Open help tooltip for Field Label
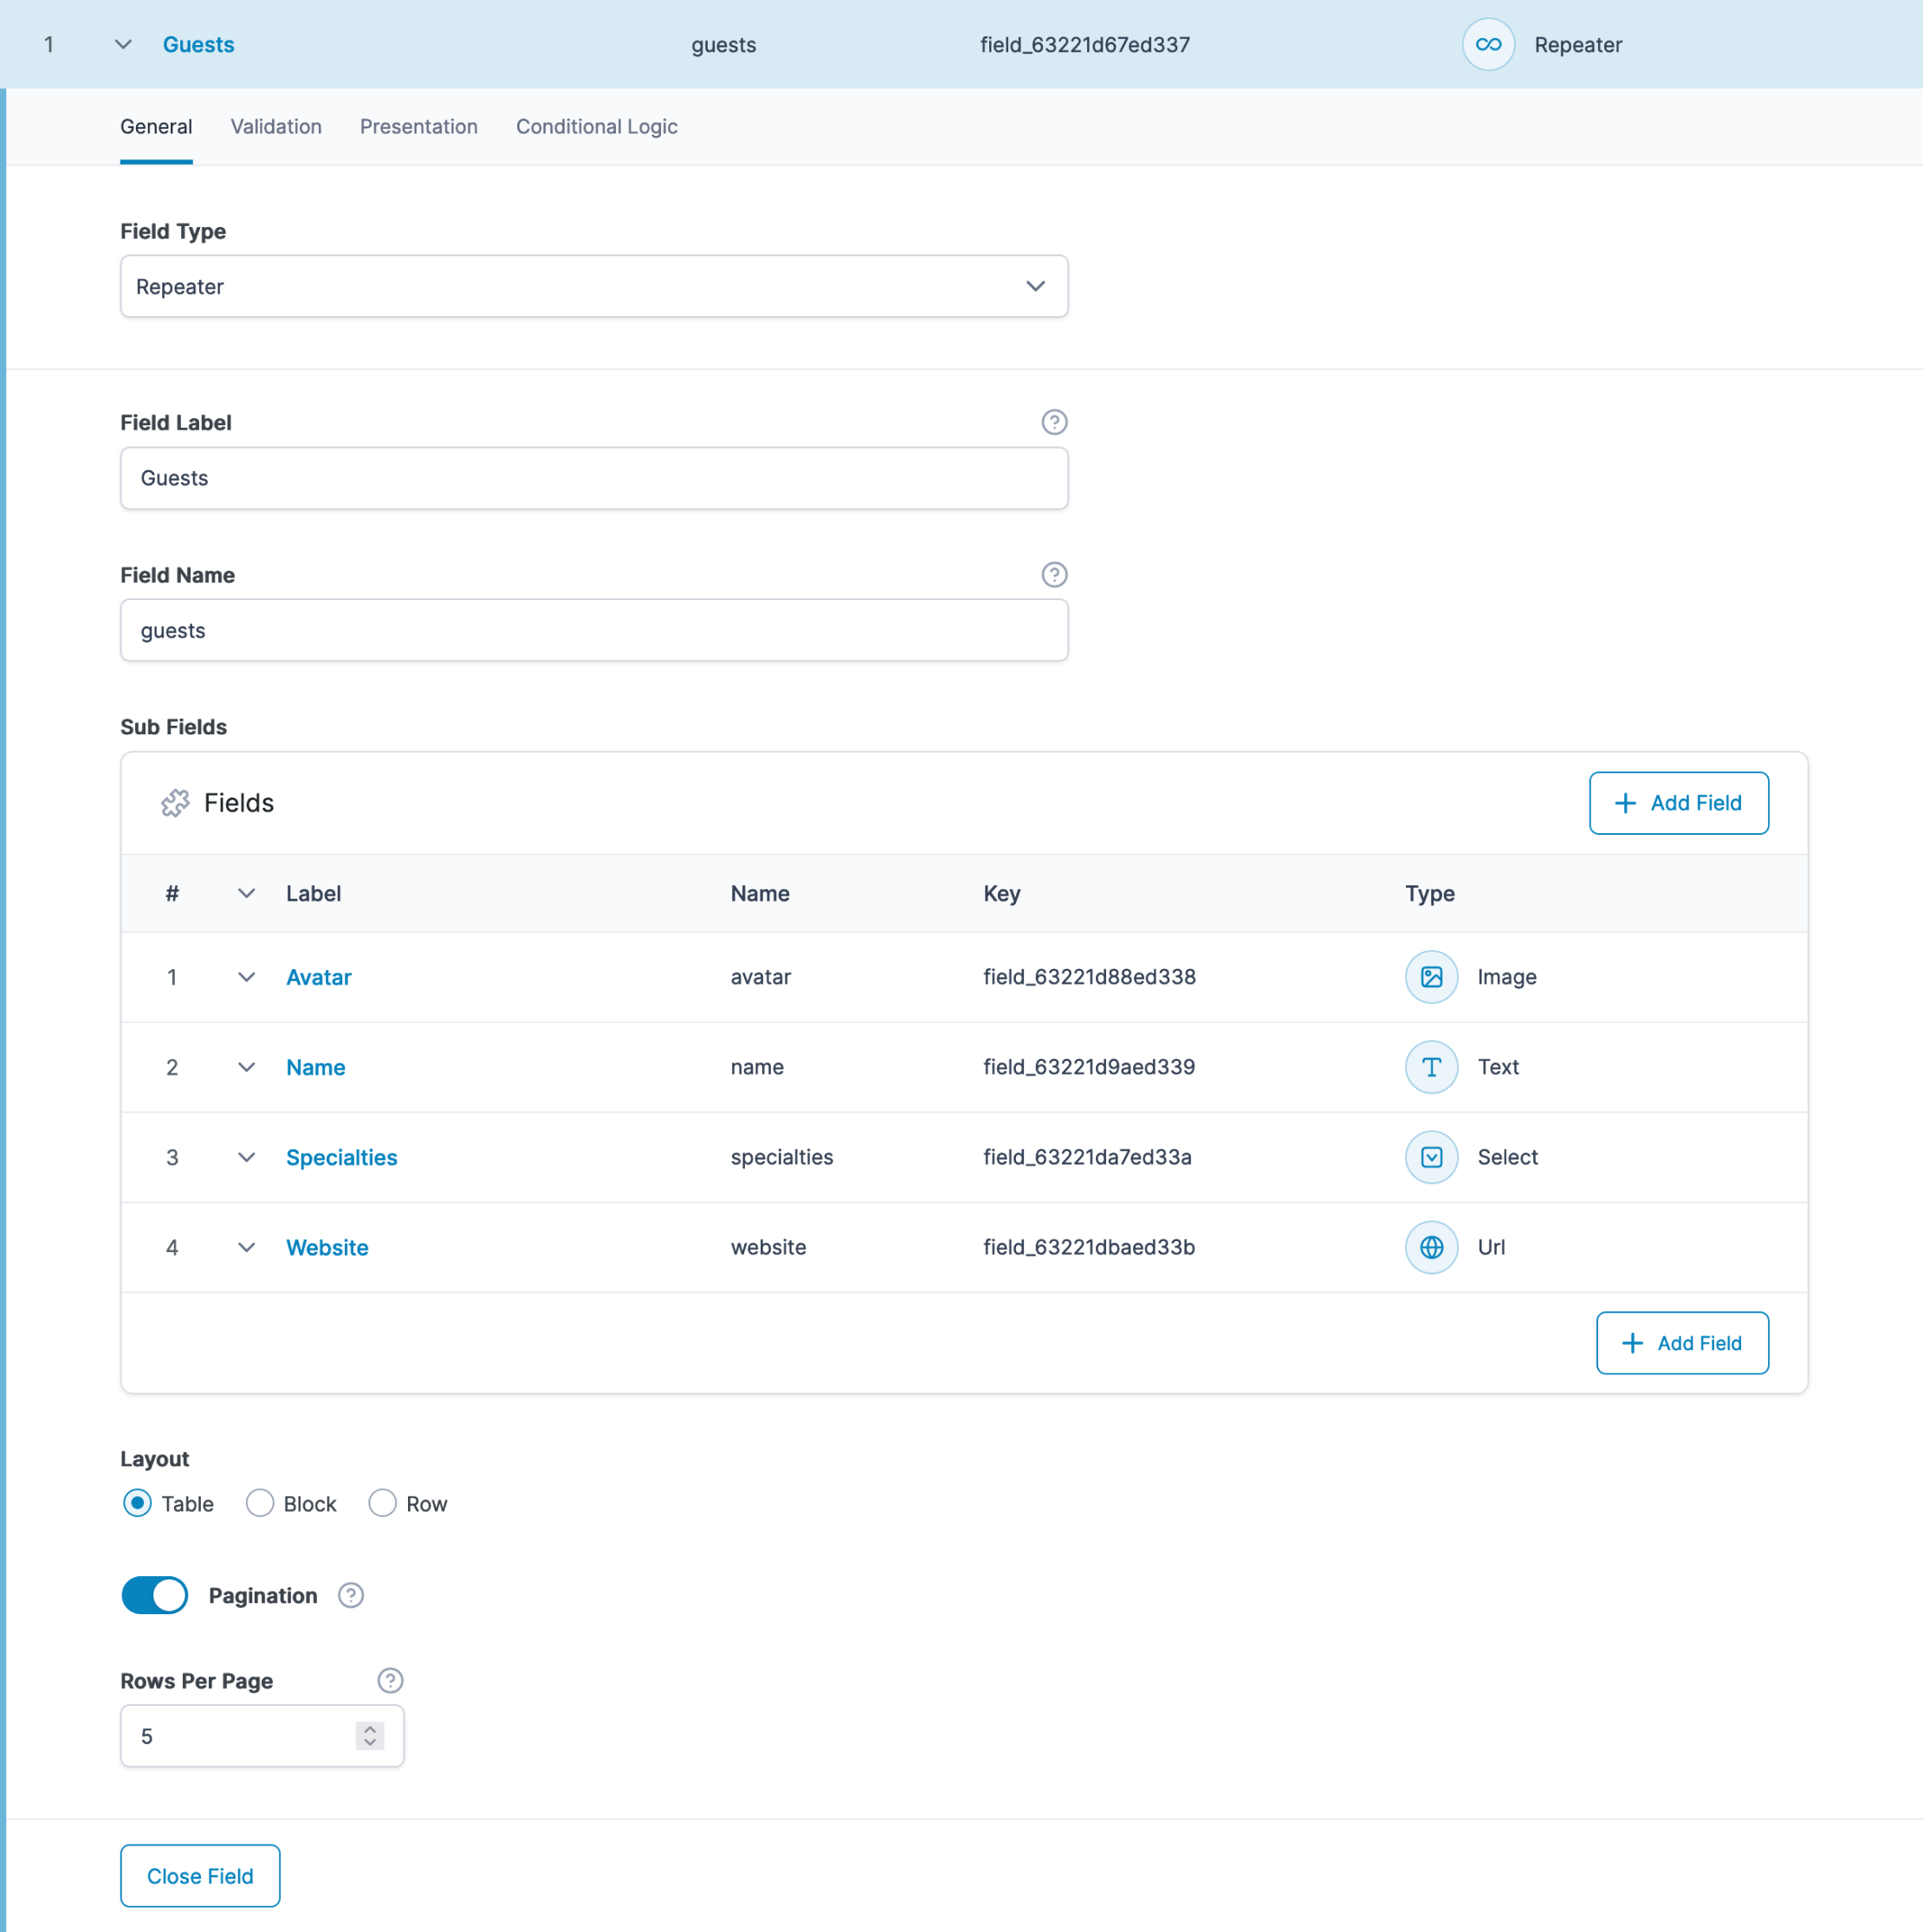 (x=1053, y=422)
